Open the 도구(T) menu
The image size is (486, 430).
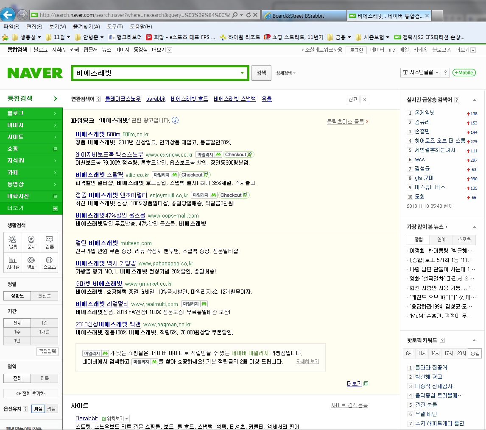[115, 27]
